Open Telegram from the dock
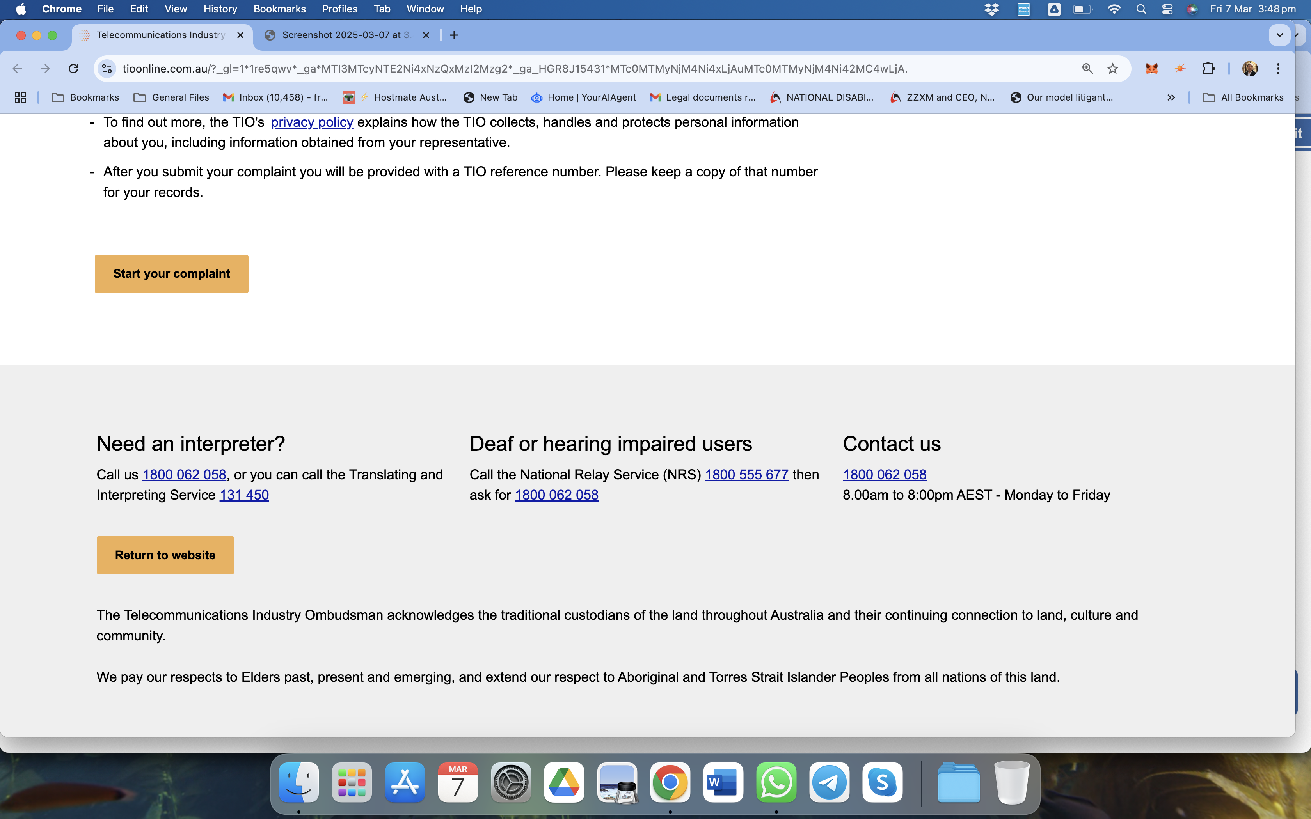 click(829, 782)
